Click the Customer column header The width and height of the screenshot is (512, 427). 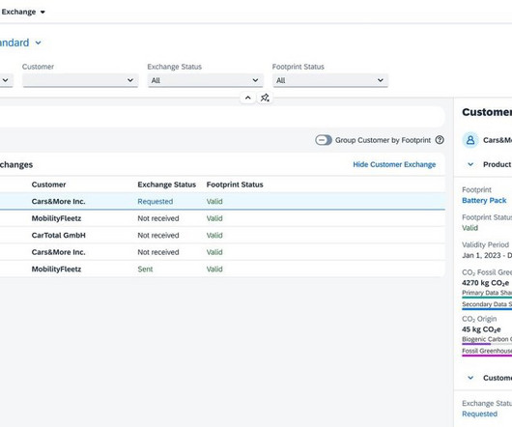[48, 185]
